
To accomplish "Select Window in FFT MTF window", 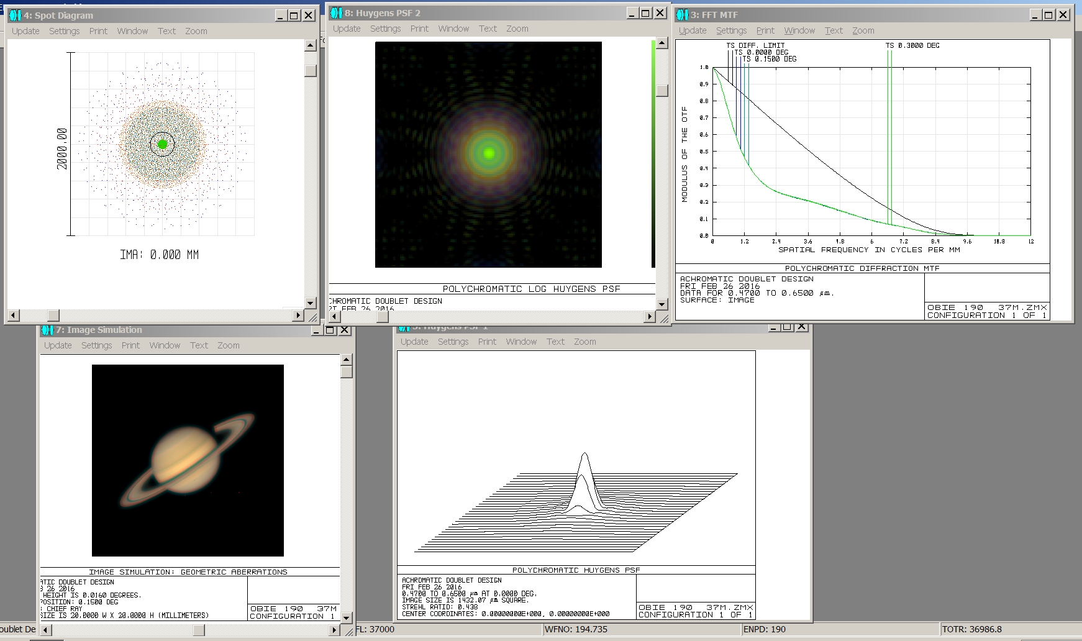I will 799,30.
